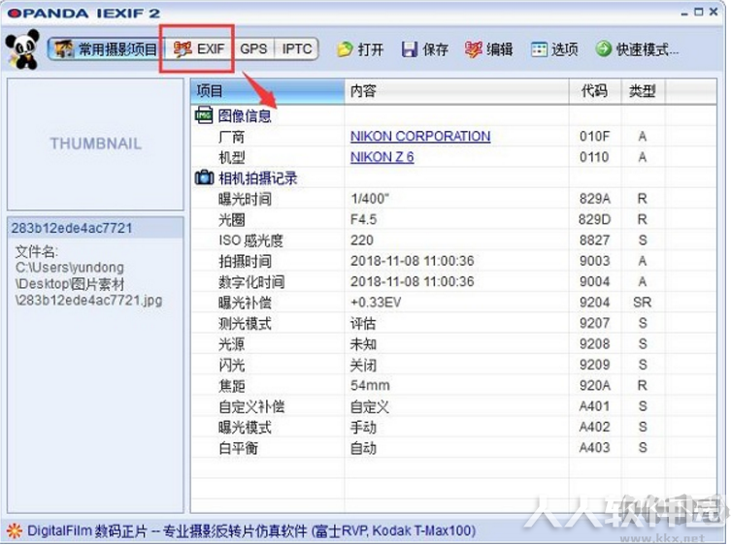Click the panda mascot logo icon
This screenshot has width=731, height=545.
tap(22, 48)
